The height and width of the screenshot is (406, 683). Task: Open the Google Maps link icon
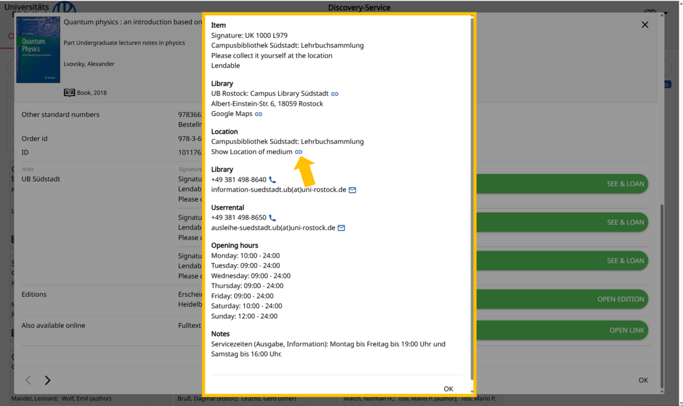click(x=258, y=114)
